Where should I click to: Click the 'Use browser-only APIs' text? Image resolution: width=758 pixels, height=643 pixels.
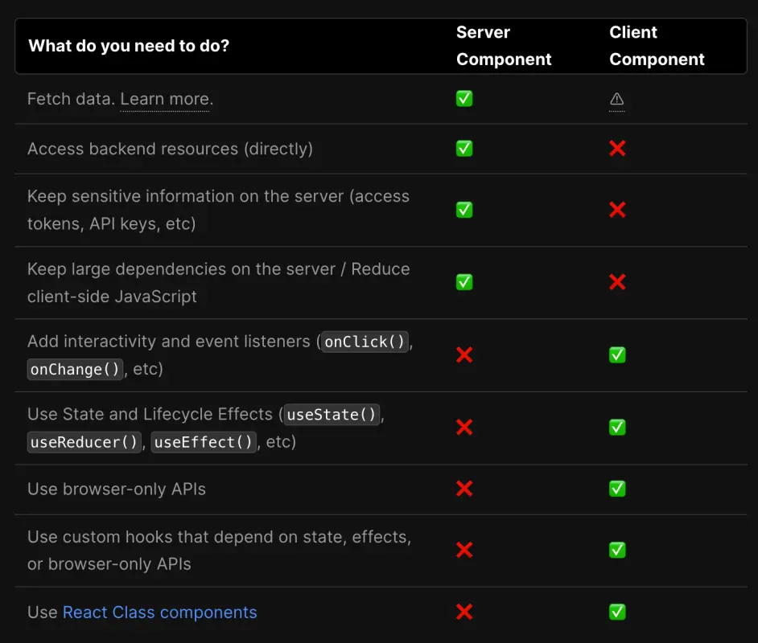pyautogui.click(x=117, y=489)
